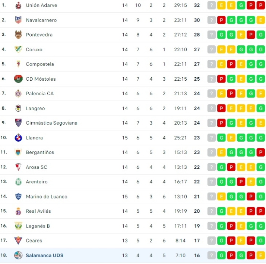
Task: Click the CD Móstoles team badge
Action: click(x=18, y=79)
